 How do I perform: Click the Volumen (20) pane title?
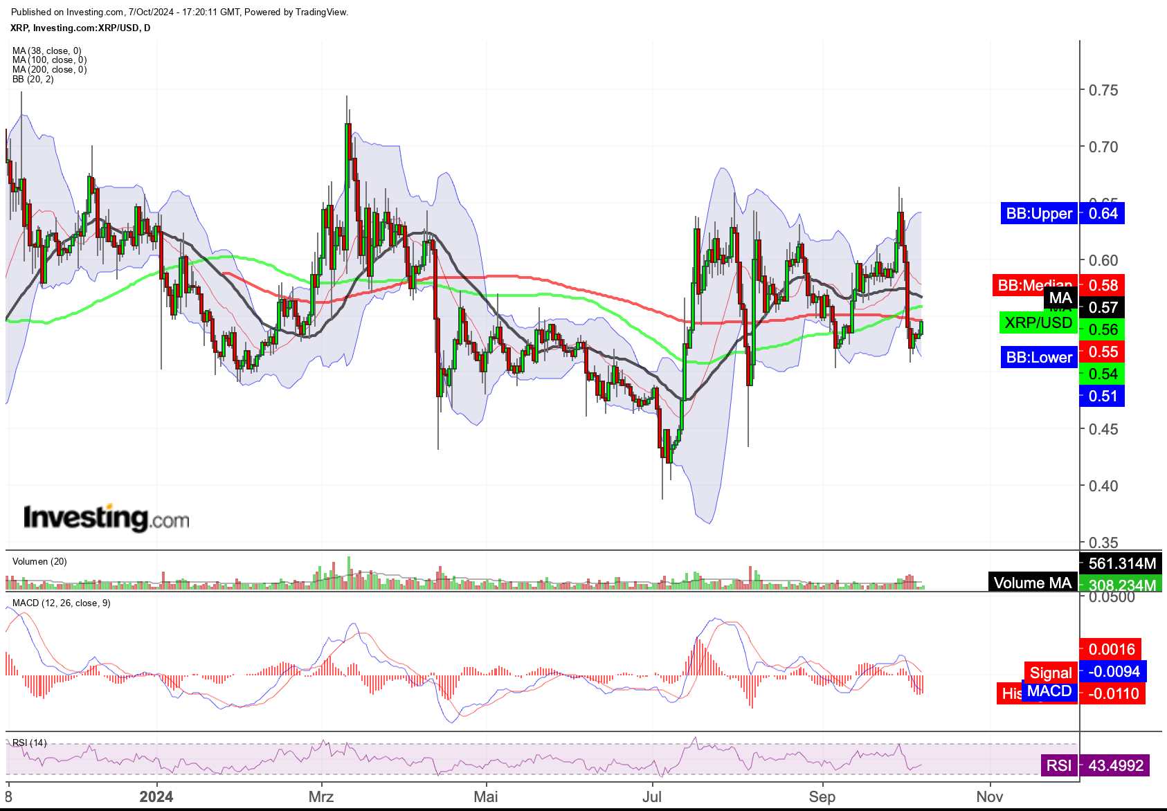39,561
